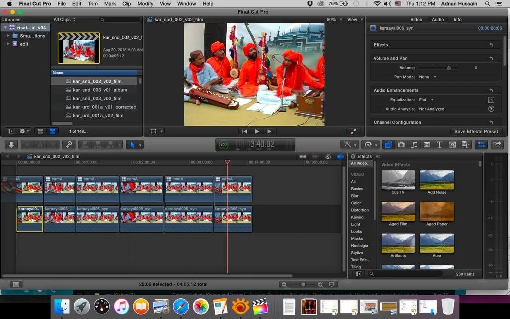Image resolution: width=510 pixels, height=319 pixels.
Task: Switch the event browser to list view
Action: tap(41, 131)
